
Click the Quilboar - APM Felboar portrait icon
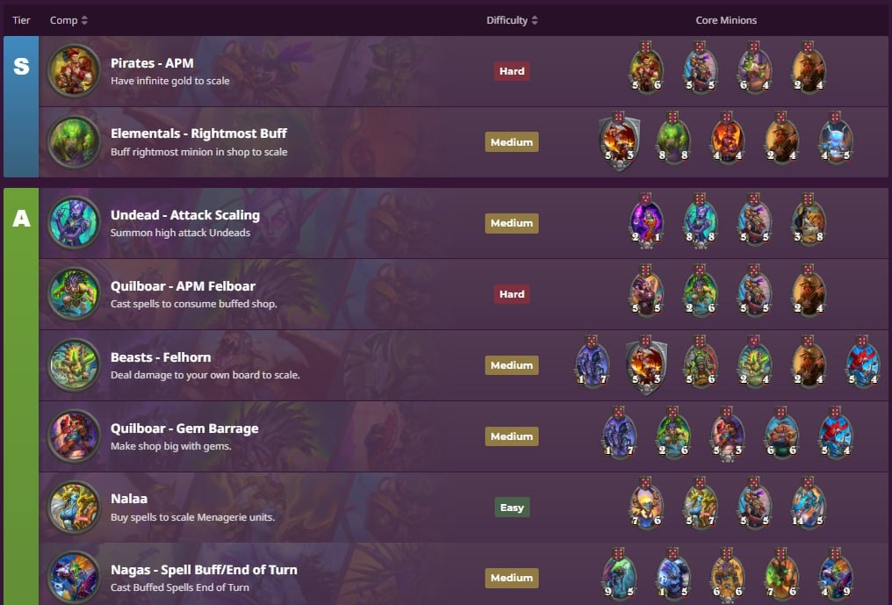click(74, 294)
